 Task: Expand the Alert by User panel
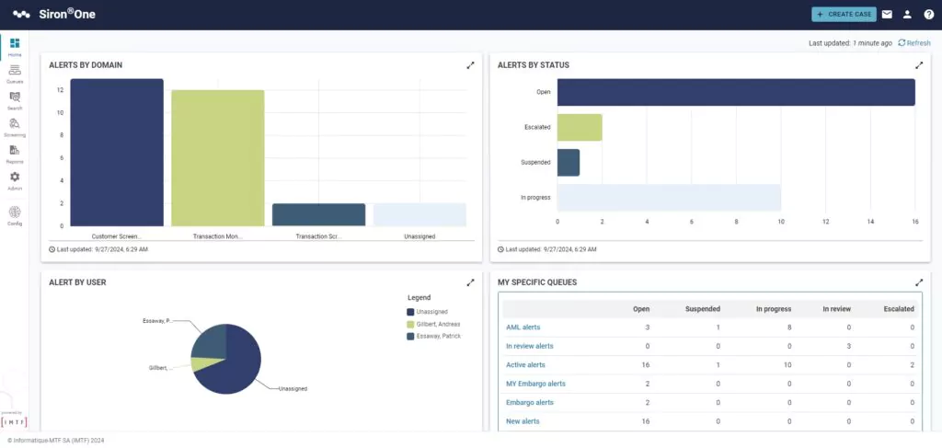470,282
